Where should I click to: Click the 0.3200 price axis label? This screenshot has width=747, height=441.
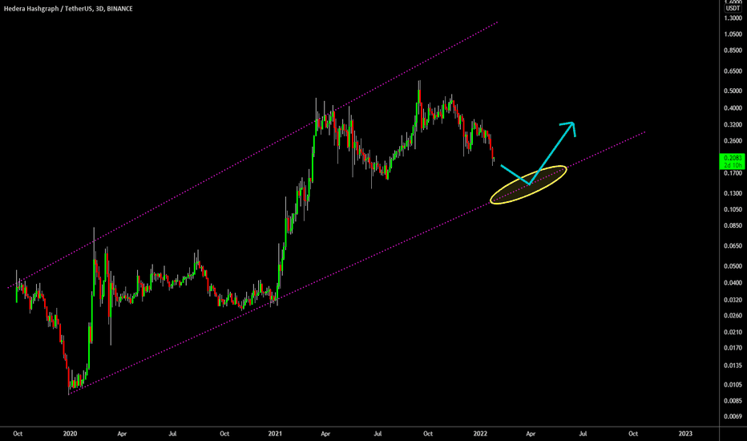pos(733,125)
